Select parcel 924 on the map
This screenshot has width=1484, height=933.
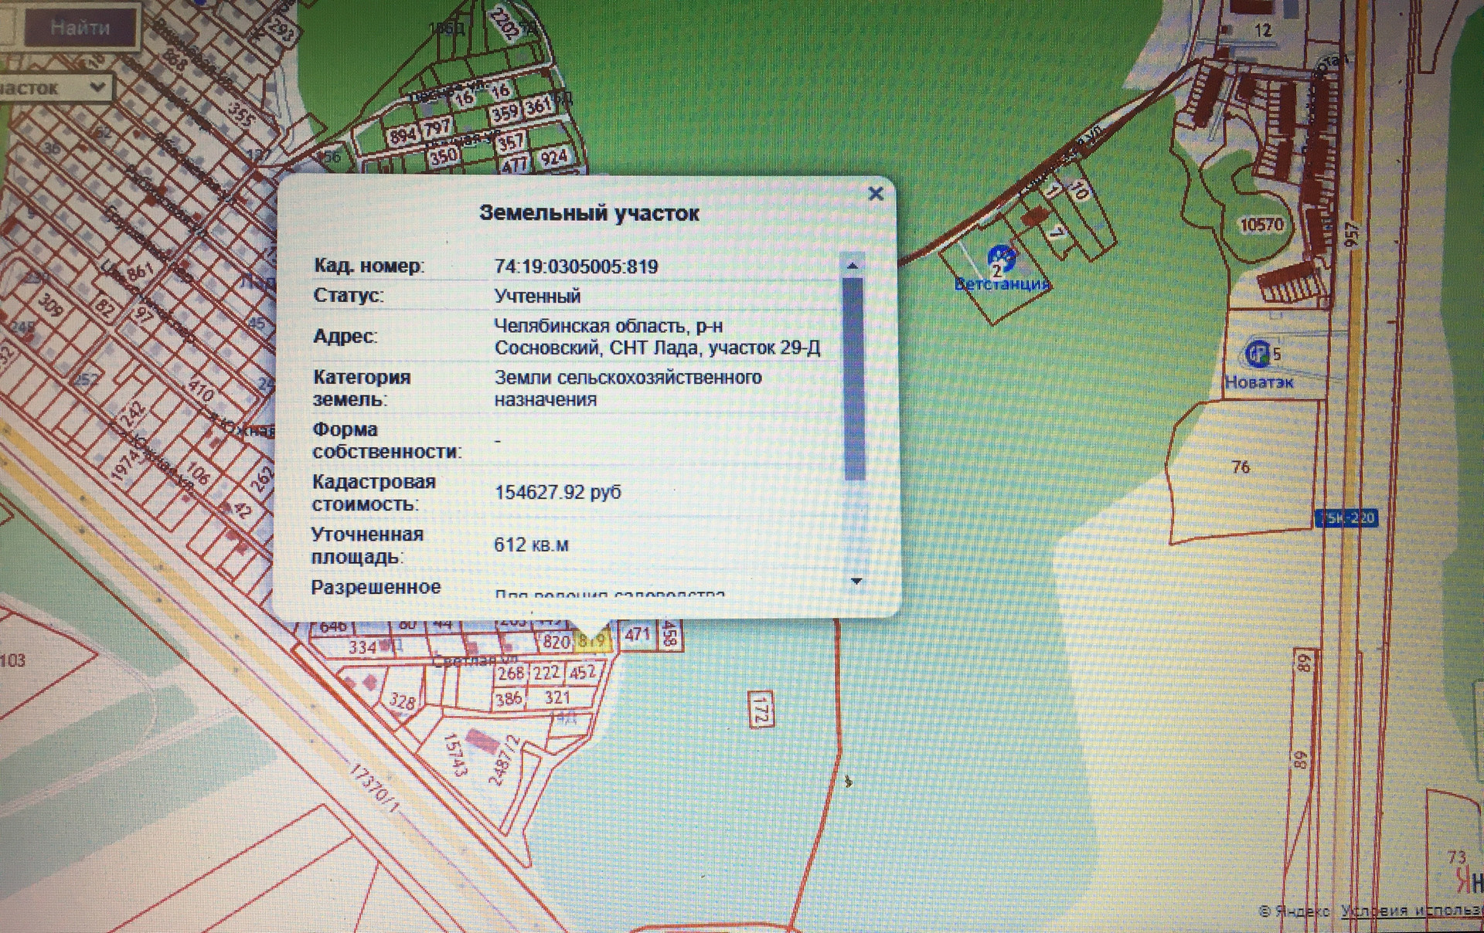click(553, 158)
